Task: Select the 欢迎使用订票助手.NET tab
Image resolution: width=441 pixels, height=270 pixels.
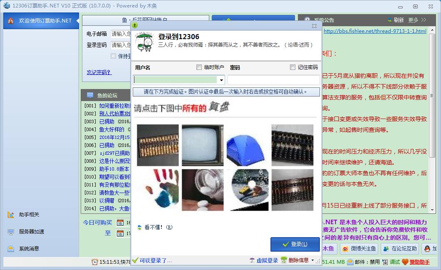Action: (x=41, y=20)
